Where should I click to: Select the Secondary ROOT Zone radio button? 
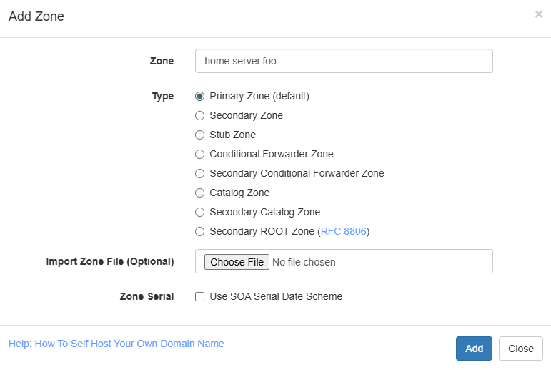coord(200,231)
